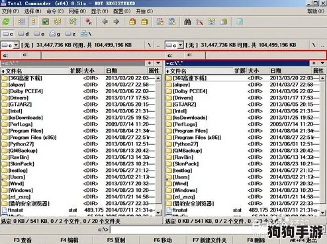
Task: Go to parent directory in left panel
Action: click(158, 45)
